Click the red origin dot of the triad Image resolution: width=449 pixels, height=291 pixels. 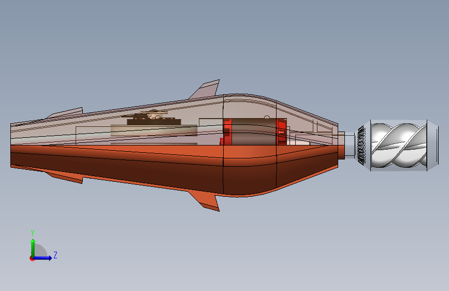click(x=32, y=258)
